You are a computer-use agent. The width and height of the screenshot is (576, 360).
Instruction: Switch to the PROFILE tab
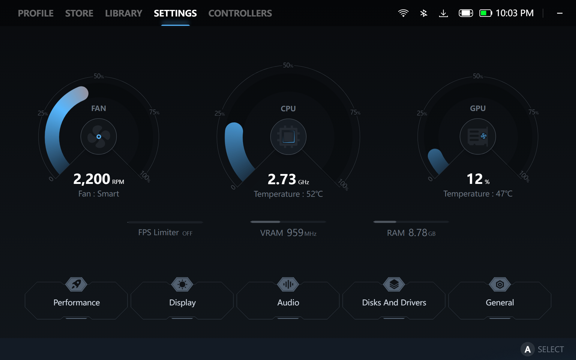click(36, 13)
